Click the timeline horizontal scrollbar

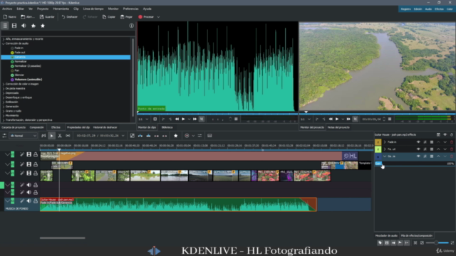63,238
